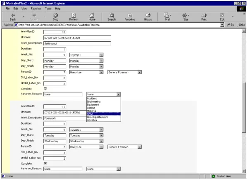Click the page icon in the address bar

[16, 25]
